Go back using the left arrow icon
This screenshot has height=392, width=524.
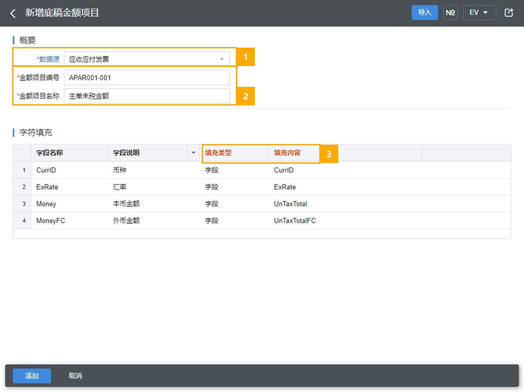point(13,13)
